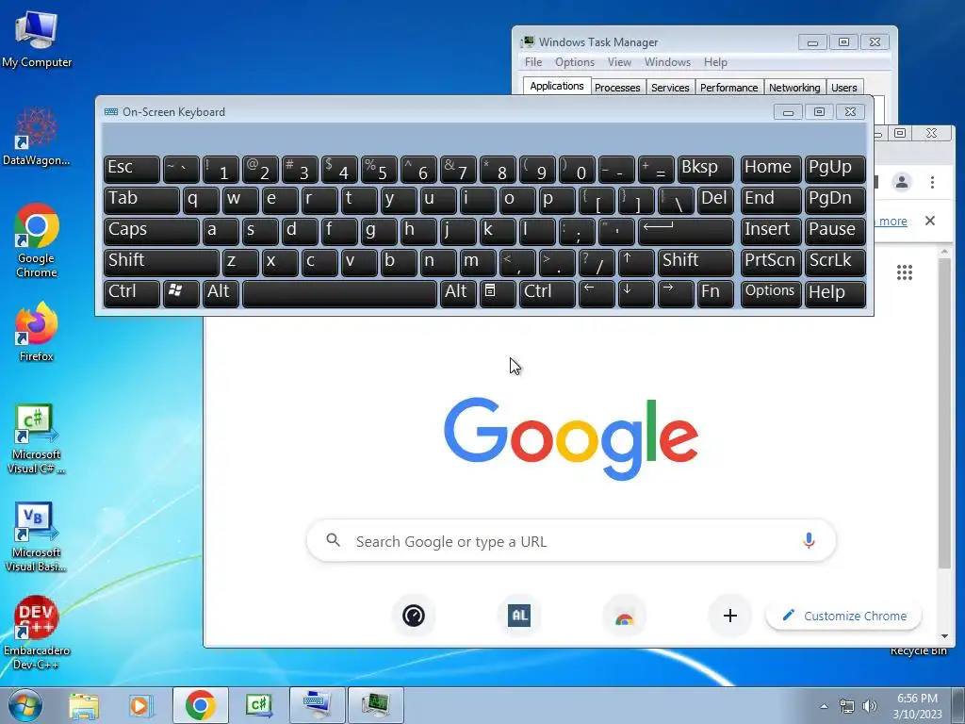965x724 pixels.
Task: Toggle the left Shift key on keyboard
Action: [161, 262]
